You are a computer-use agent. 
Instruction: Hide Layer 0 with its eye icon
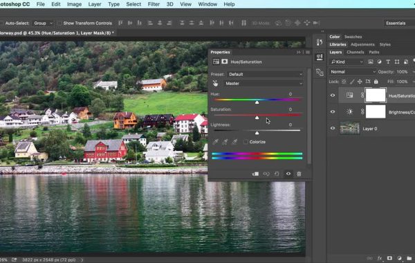(x=333, y=128)
